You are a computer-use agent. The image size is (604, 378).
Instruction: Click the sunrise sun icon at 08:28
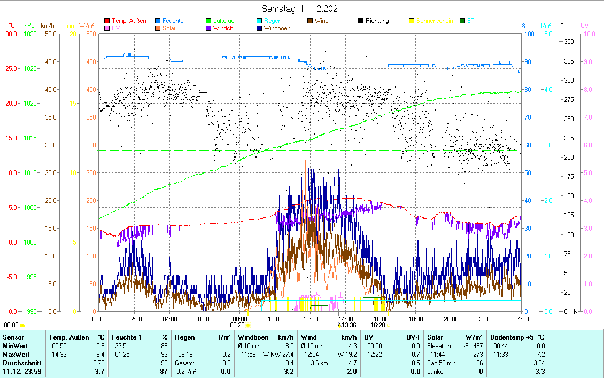click(248, 325)
